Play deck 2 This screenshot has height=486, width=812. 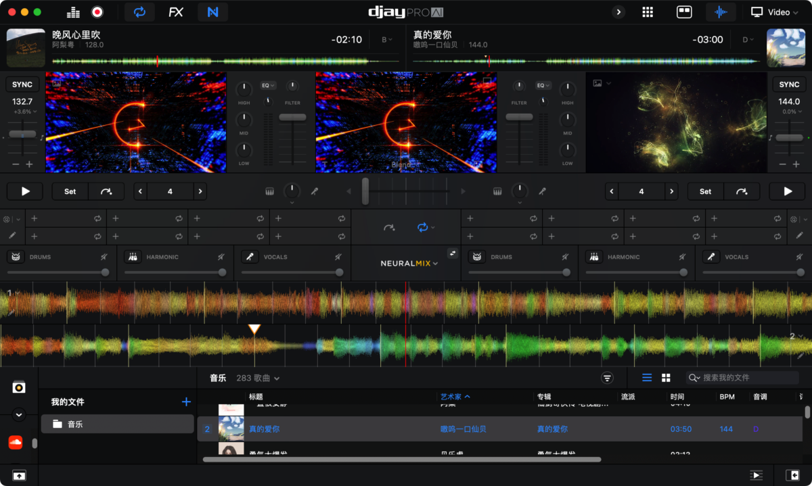788,191
